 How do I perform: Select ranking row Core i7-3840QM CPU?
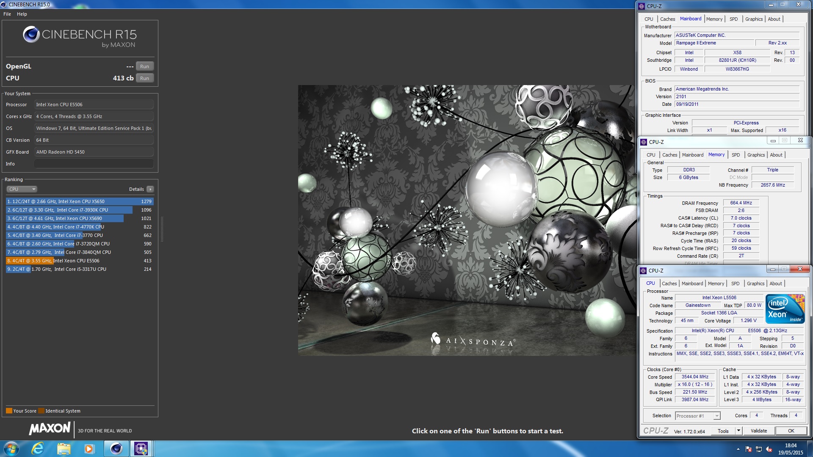click(80, 252)
